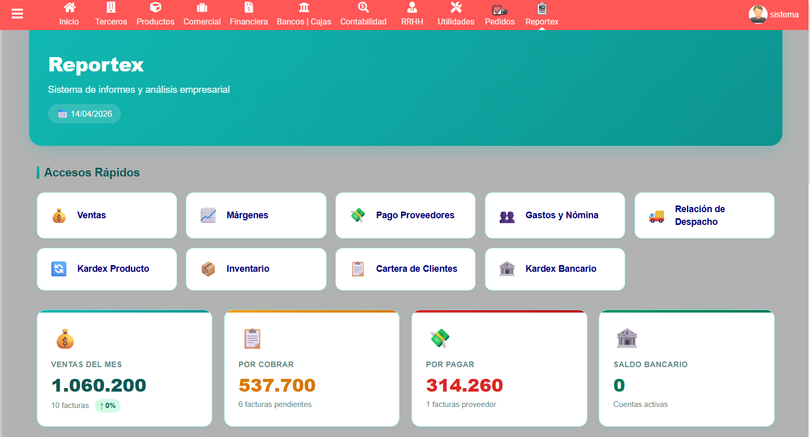Image resolution: width=810 pixels, height=437 pixels.
Task: Click the 'POR PAGAR' label
Action: [450, 365]
